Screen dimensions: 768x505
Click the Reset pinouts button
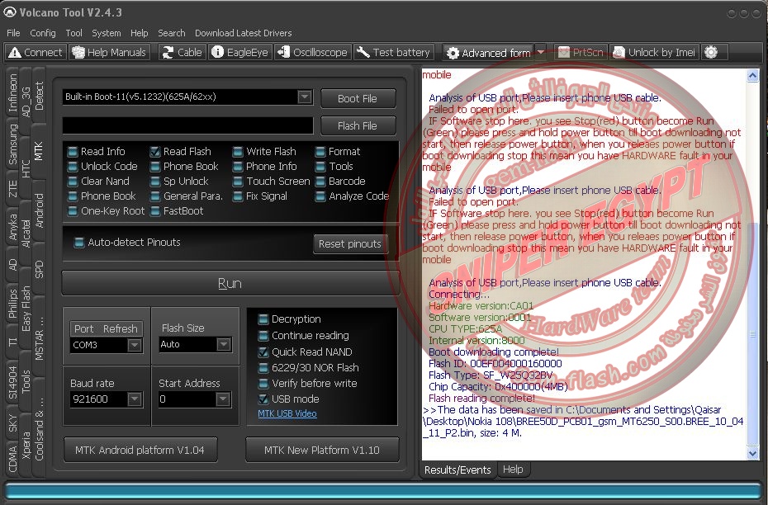pos(349,243)
